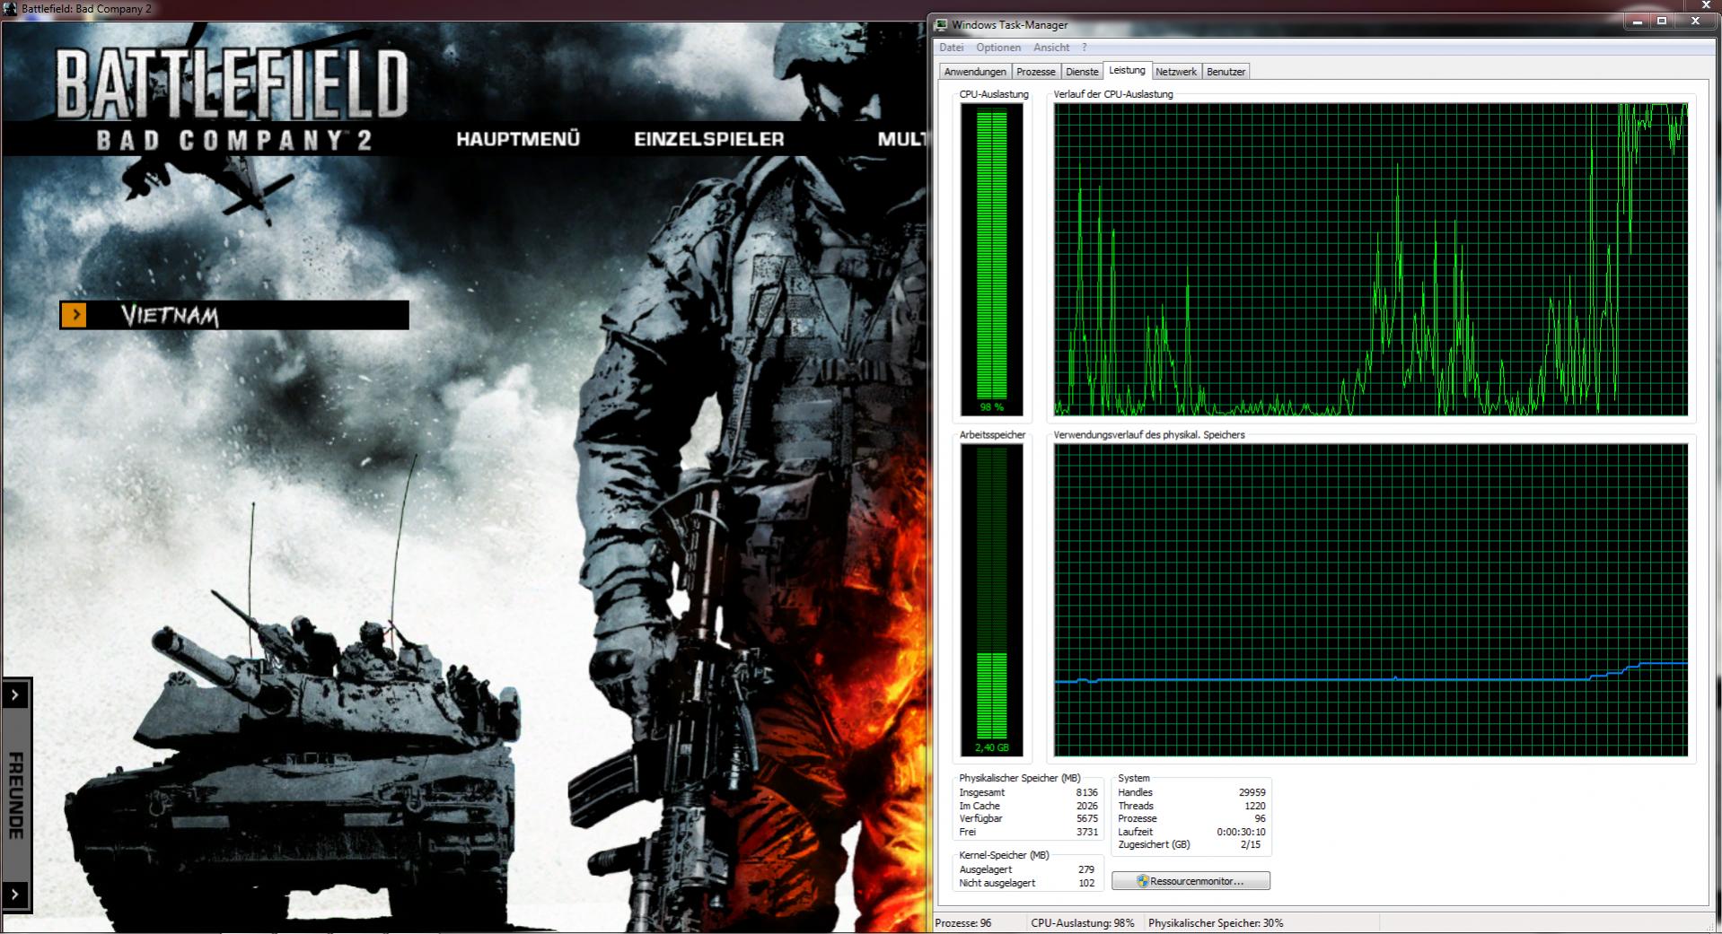Select the Zugesichert (GB) value 2/15
1722x934 pixels.
point(1251,844)
